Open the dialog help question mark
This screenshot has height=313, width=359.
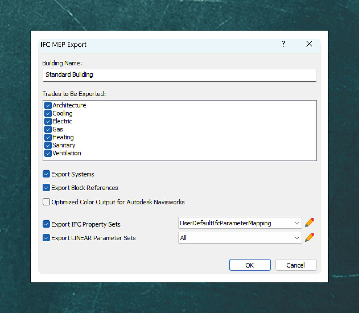(283, 44)
